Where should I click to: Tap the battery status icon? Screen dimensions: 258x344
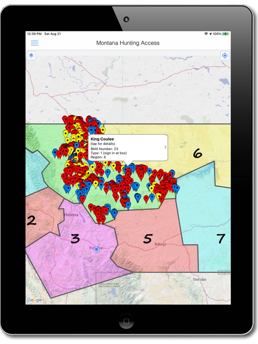226,34
